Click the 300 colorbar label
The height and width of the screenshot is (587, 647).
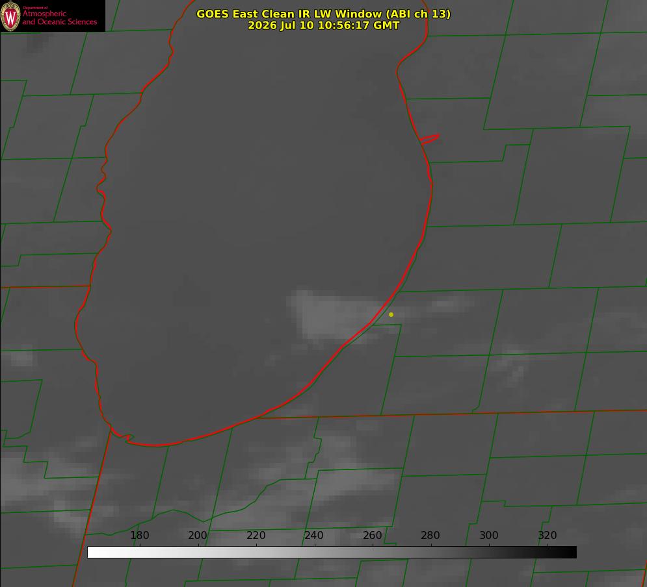tap(489, 535)
